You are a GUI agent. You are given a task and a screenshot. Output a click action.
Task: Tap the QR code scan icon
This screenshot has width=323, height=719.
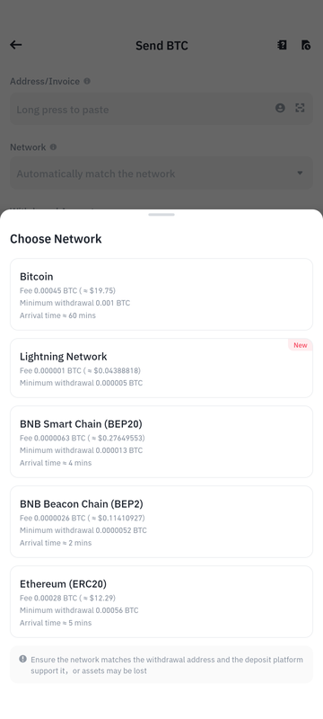click(300, 108)
